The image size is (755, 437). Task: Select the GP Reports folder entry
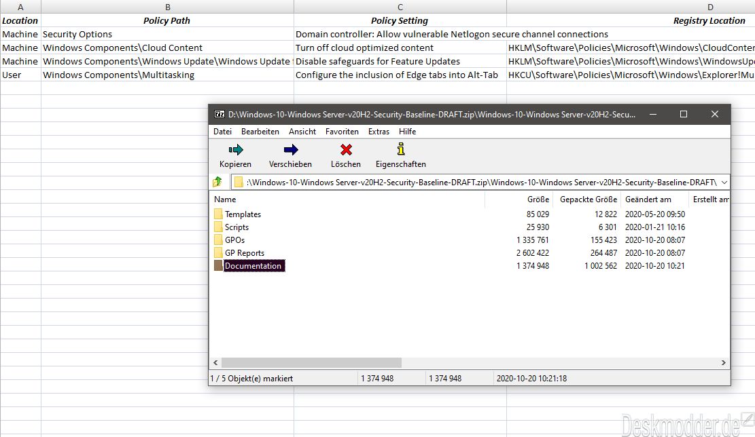245,253
